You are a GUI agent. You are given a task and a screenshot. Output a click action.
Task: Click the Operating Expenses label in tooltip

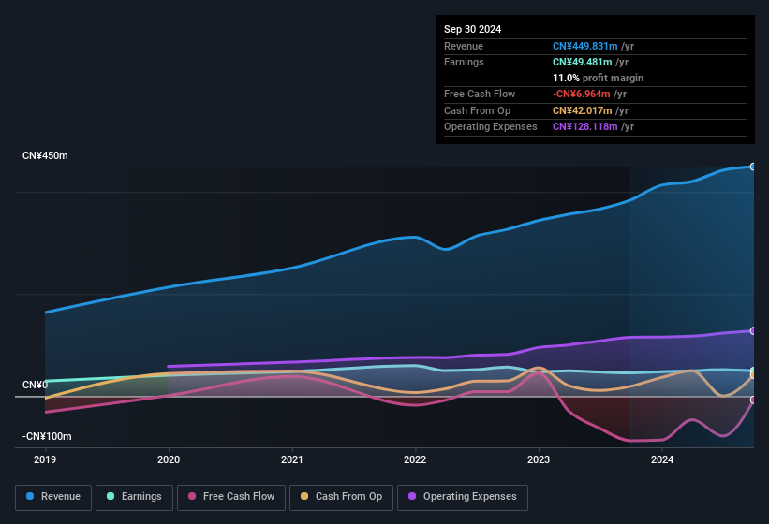click(491, 126)
